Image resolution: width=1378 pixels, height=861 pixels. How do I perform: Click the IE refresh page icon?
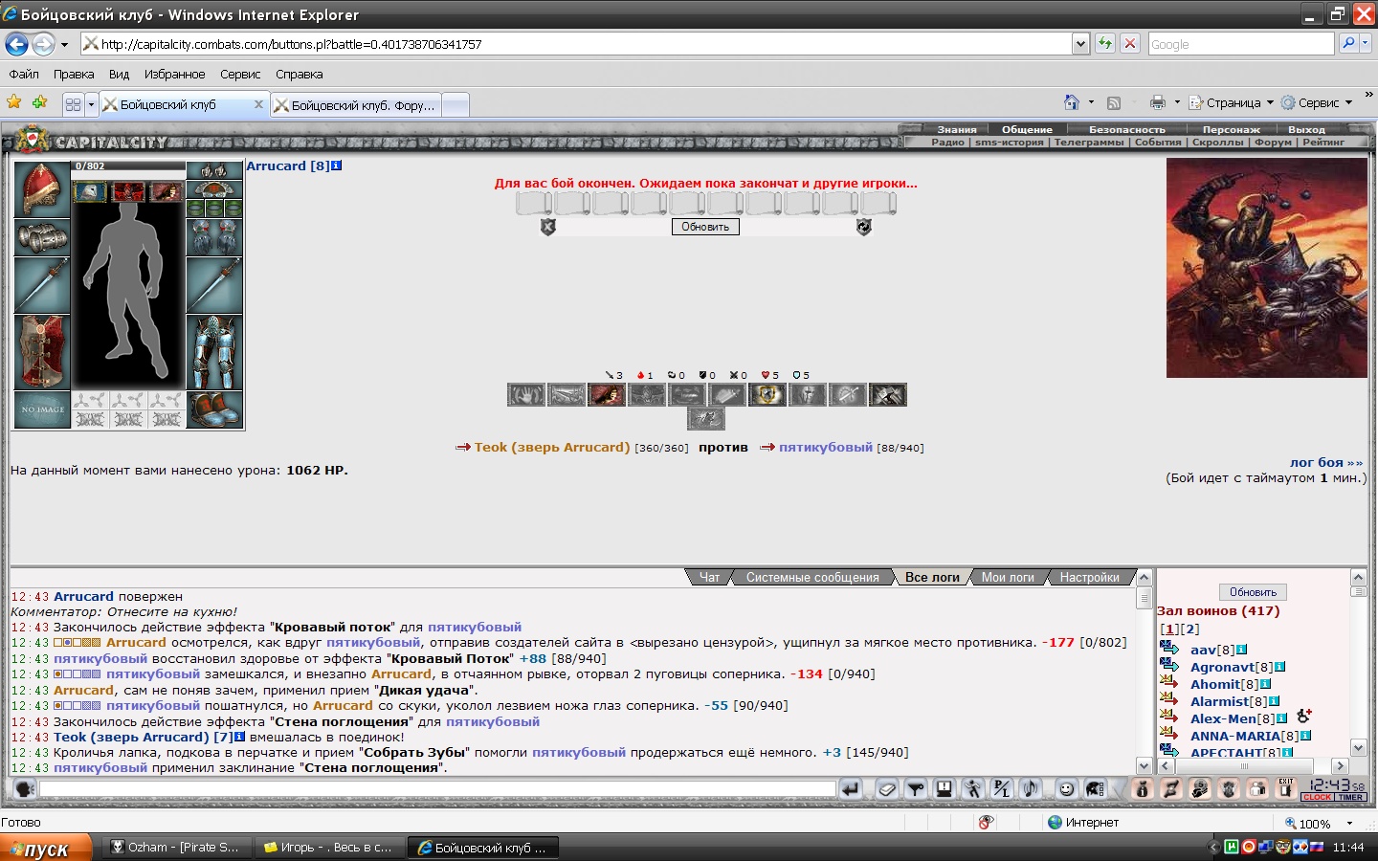[1105, 43]
